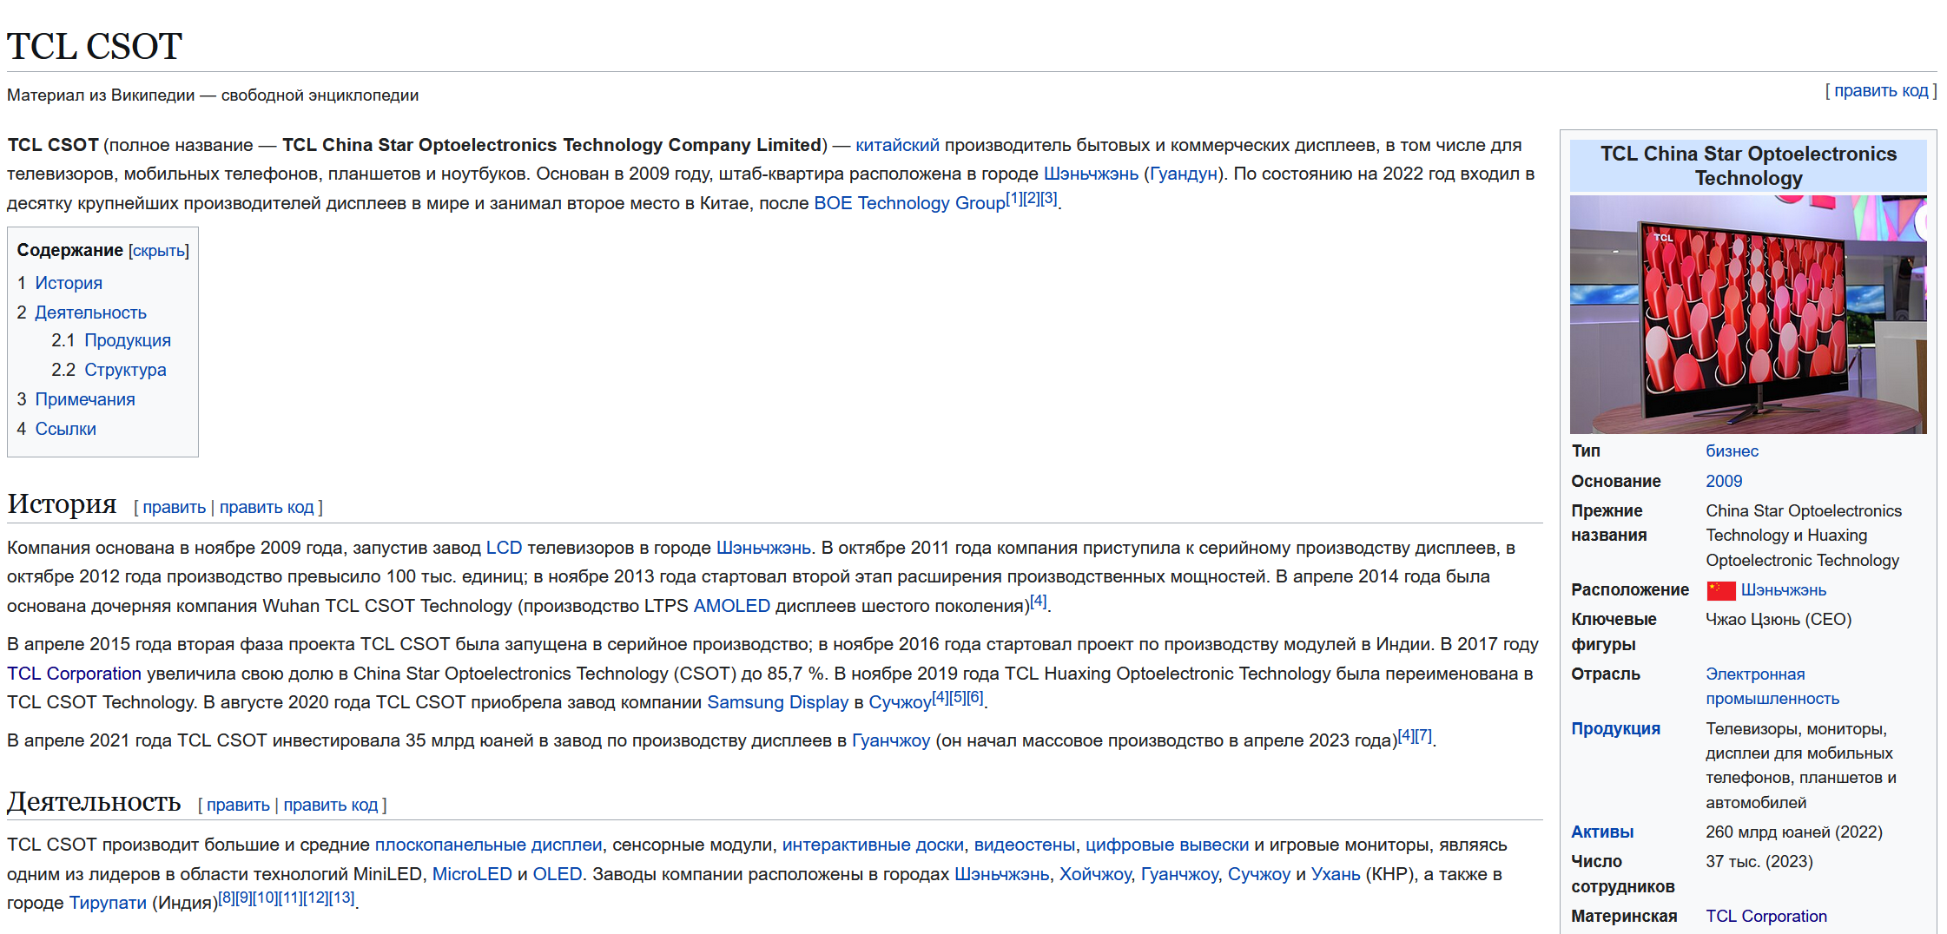This screenshot has width=1947, height=934.
Task: Click the infobox value '260 млрд юаней (2022)'
Action: [1794, 832]
